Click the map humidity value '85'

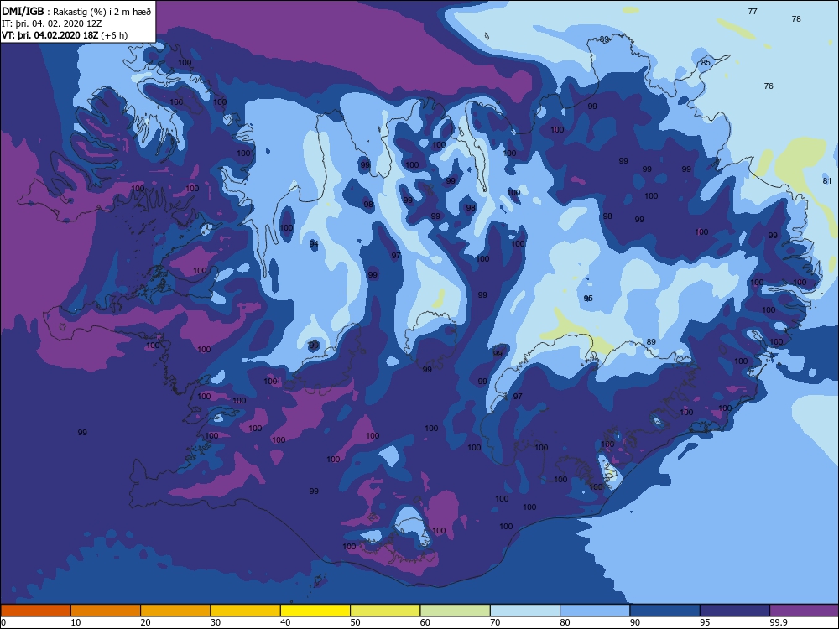(x=706, y=63)
